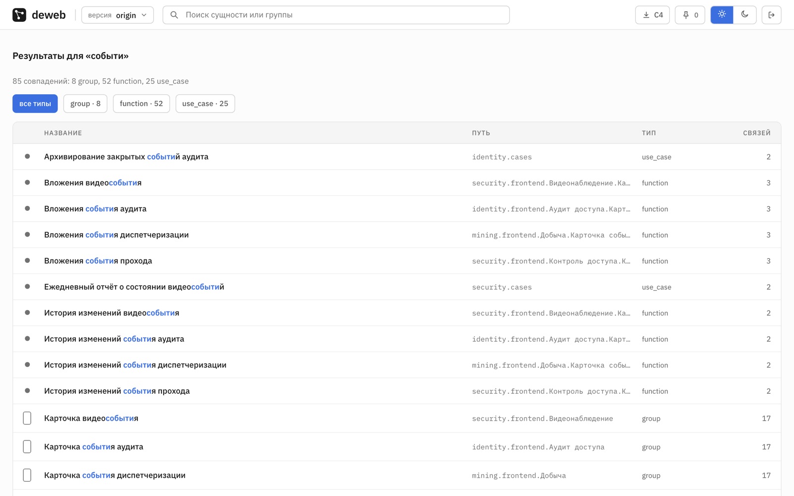This screenshot has height=496, width=794.
Task: Filter results by use_case · 25
Action: (205, 104)
